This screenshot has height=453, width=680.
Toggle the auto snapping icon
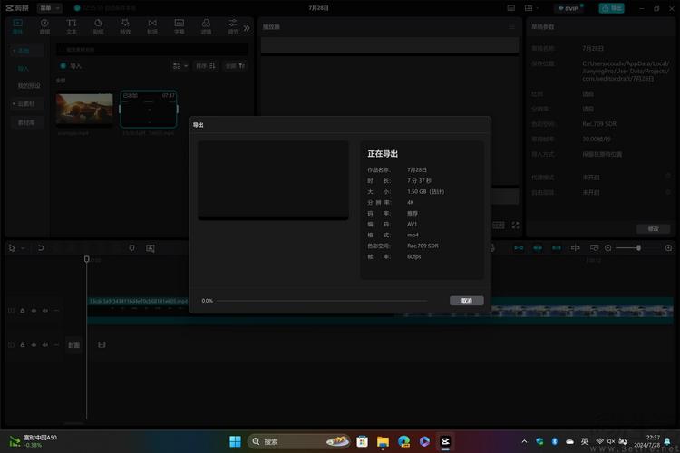538,248
